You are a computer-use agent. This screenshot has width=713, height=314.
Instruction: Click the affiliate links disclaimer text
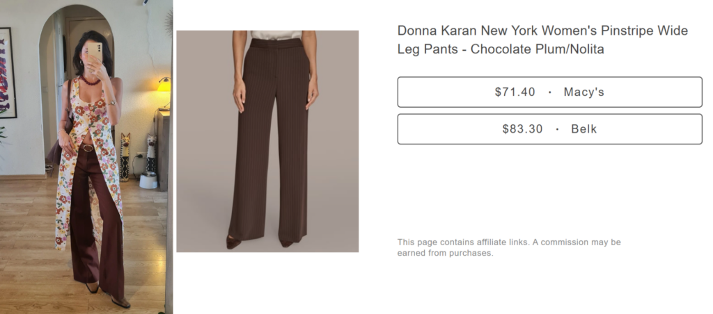pos(508,247)
